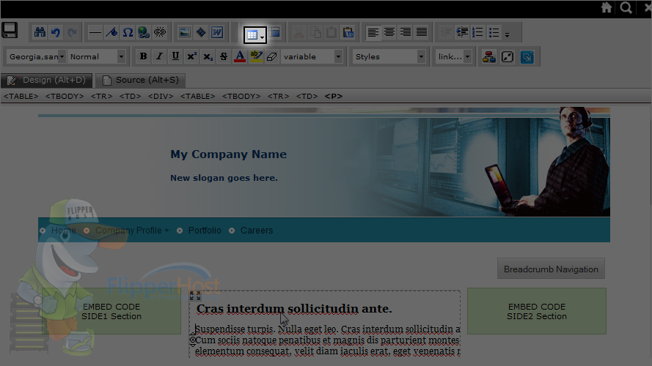Insert an anchor with the flag icon
Screen dimensions: 652x366
click(111, 32)
